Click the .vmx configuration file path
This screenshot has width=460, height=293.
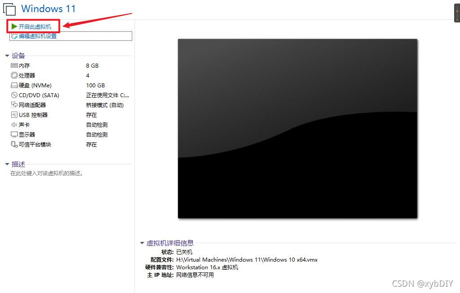point(247,259)
